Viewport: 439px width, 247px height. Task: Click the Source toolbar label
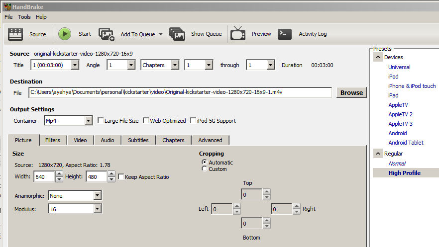point(37,34)
